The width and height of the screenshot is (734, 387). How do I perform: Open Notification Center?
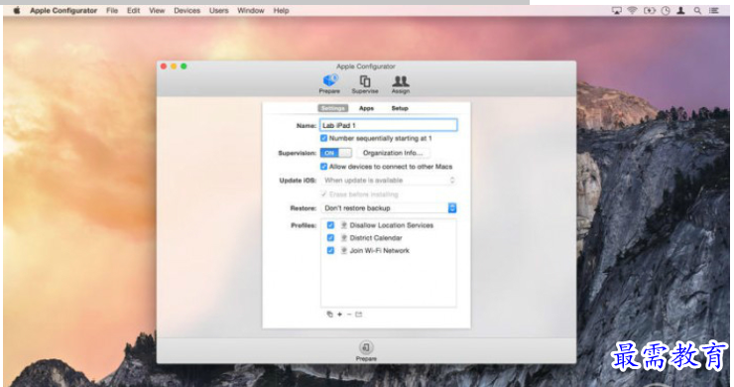pyautogui.click(x=714, y=10)
